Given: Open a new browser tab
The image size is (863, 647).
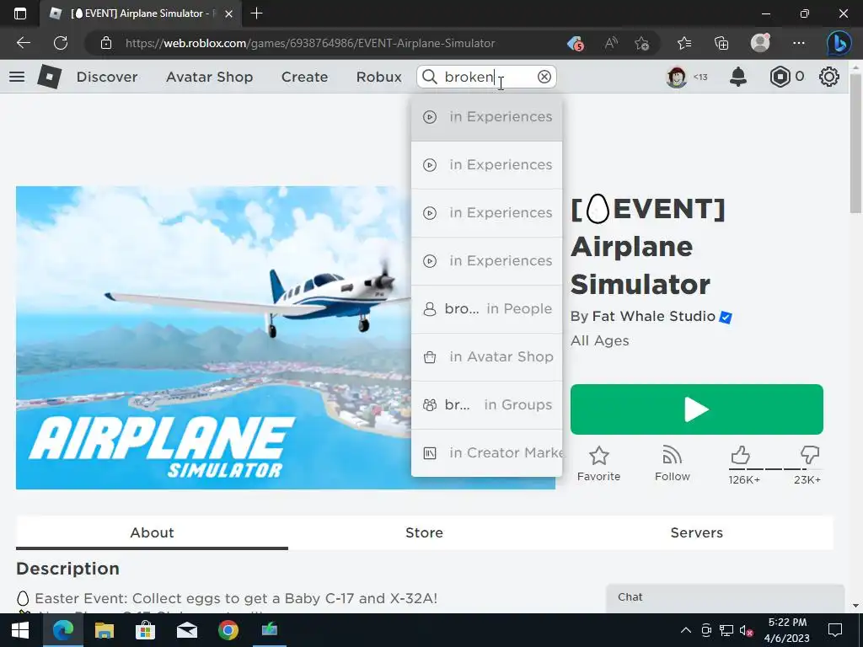Looking at the screenshot, I should pos(256,13).
